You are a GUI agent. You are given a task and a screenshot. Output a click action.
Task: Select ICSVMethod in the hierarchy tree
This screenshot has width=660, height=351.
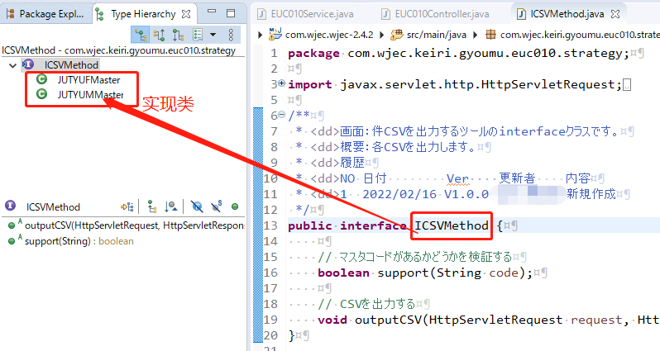[x=71, y=65]
